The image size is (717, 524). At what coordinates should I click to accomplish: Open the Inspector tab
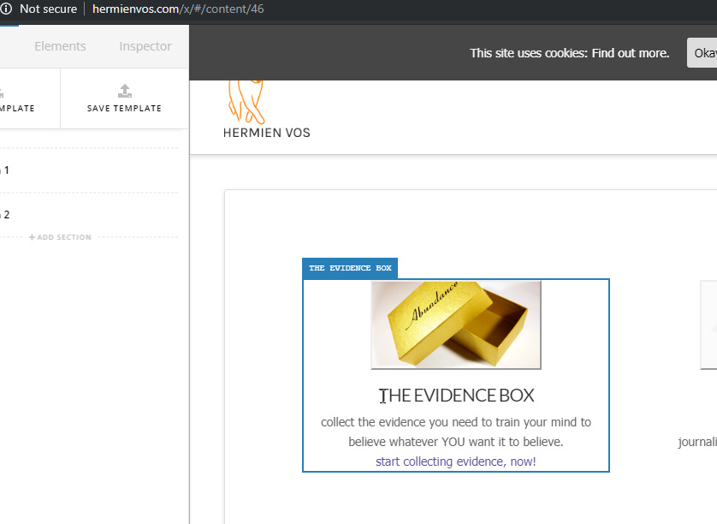click(145, 46)
